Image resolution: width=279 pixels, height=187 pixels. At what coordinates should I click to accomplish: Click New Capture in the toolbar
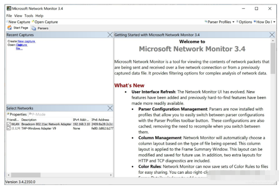click(18, 22)
